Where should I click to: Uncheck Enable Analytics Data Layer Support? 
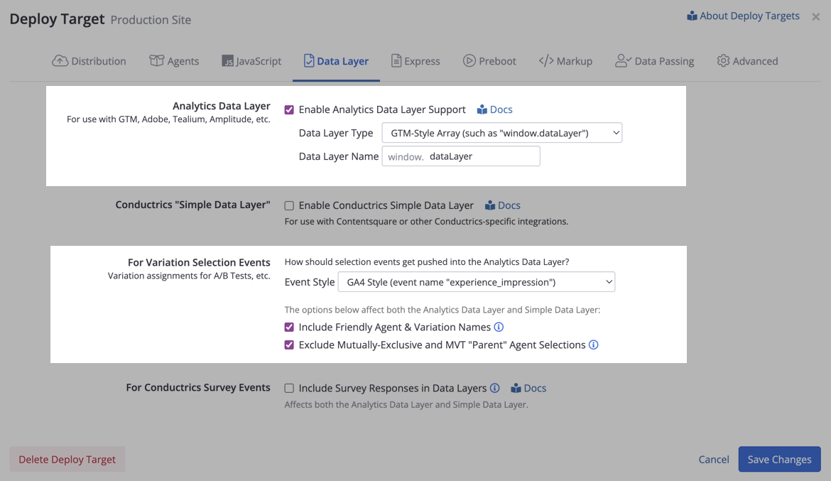pos(289,110)
